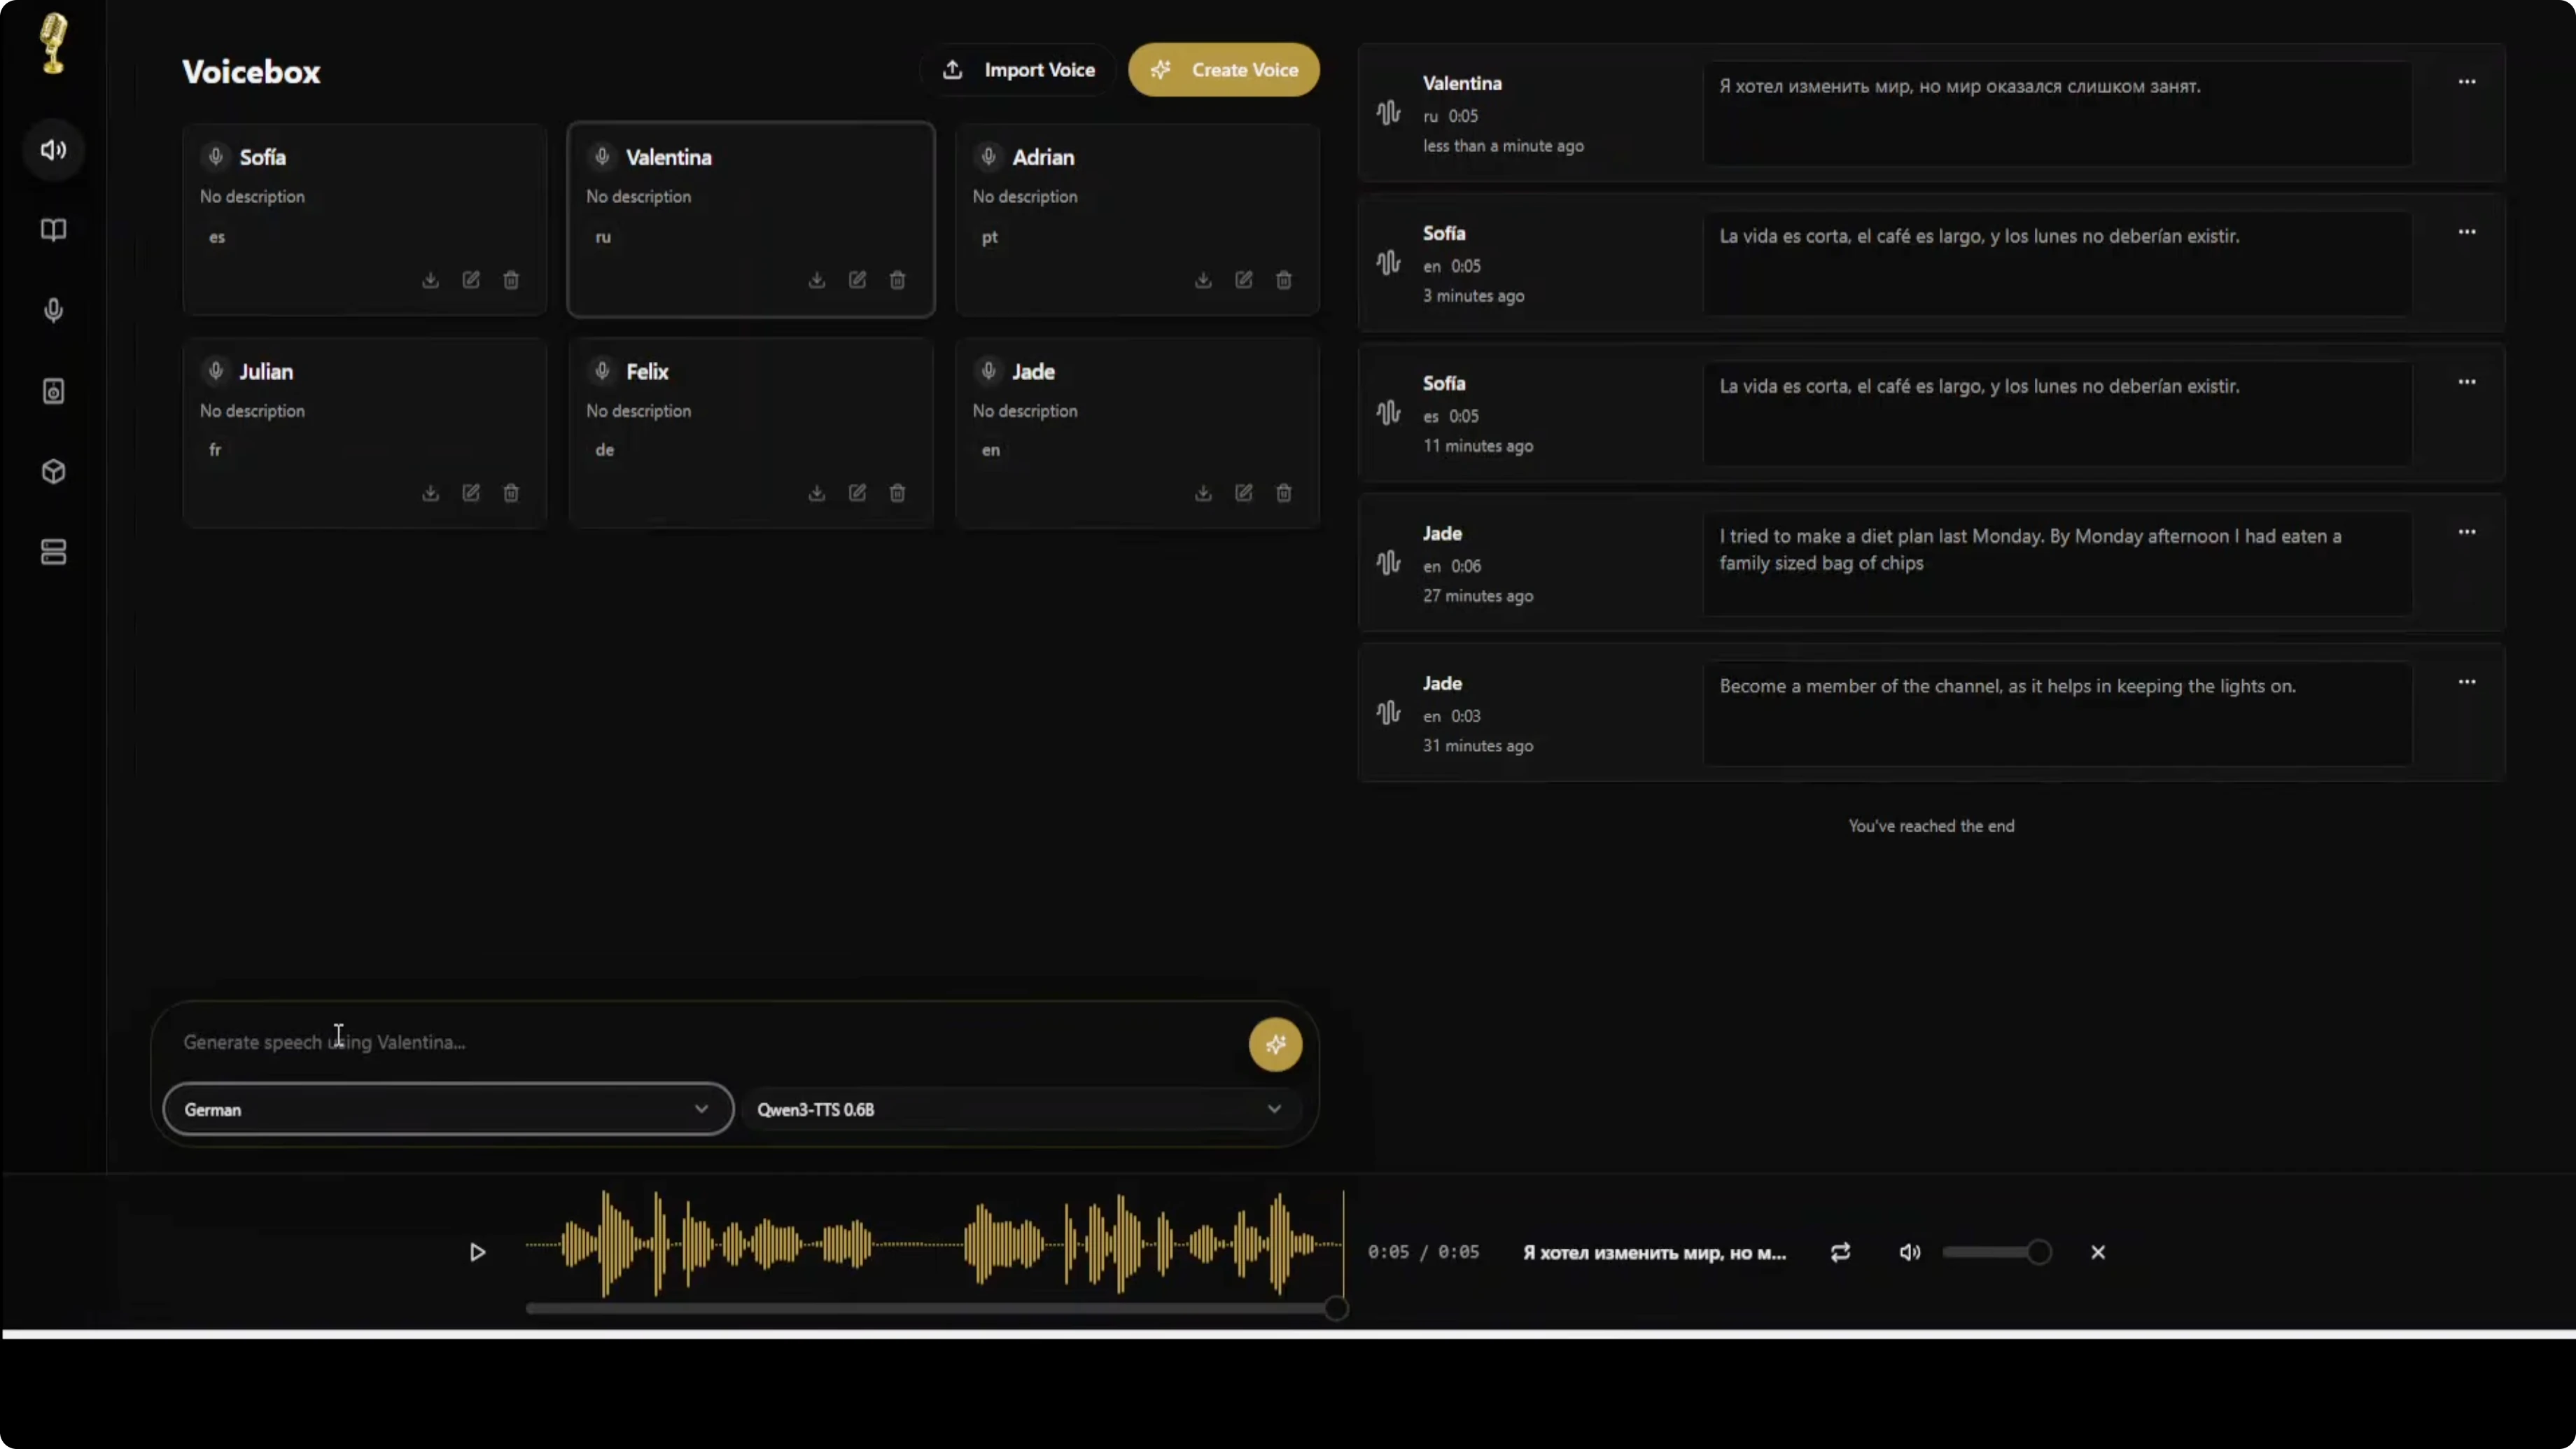Image resolution: width=2576 pixels, height=1449 pixels.
Task: Play the loaded audio clip
Action: (x=477, y=1252)
